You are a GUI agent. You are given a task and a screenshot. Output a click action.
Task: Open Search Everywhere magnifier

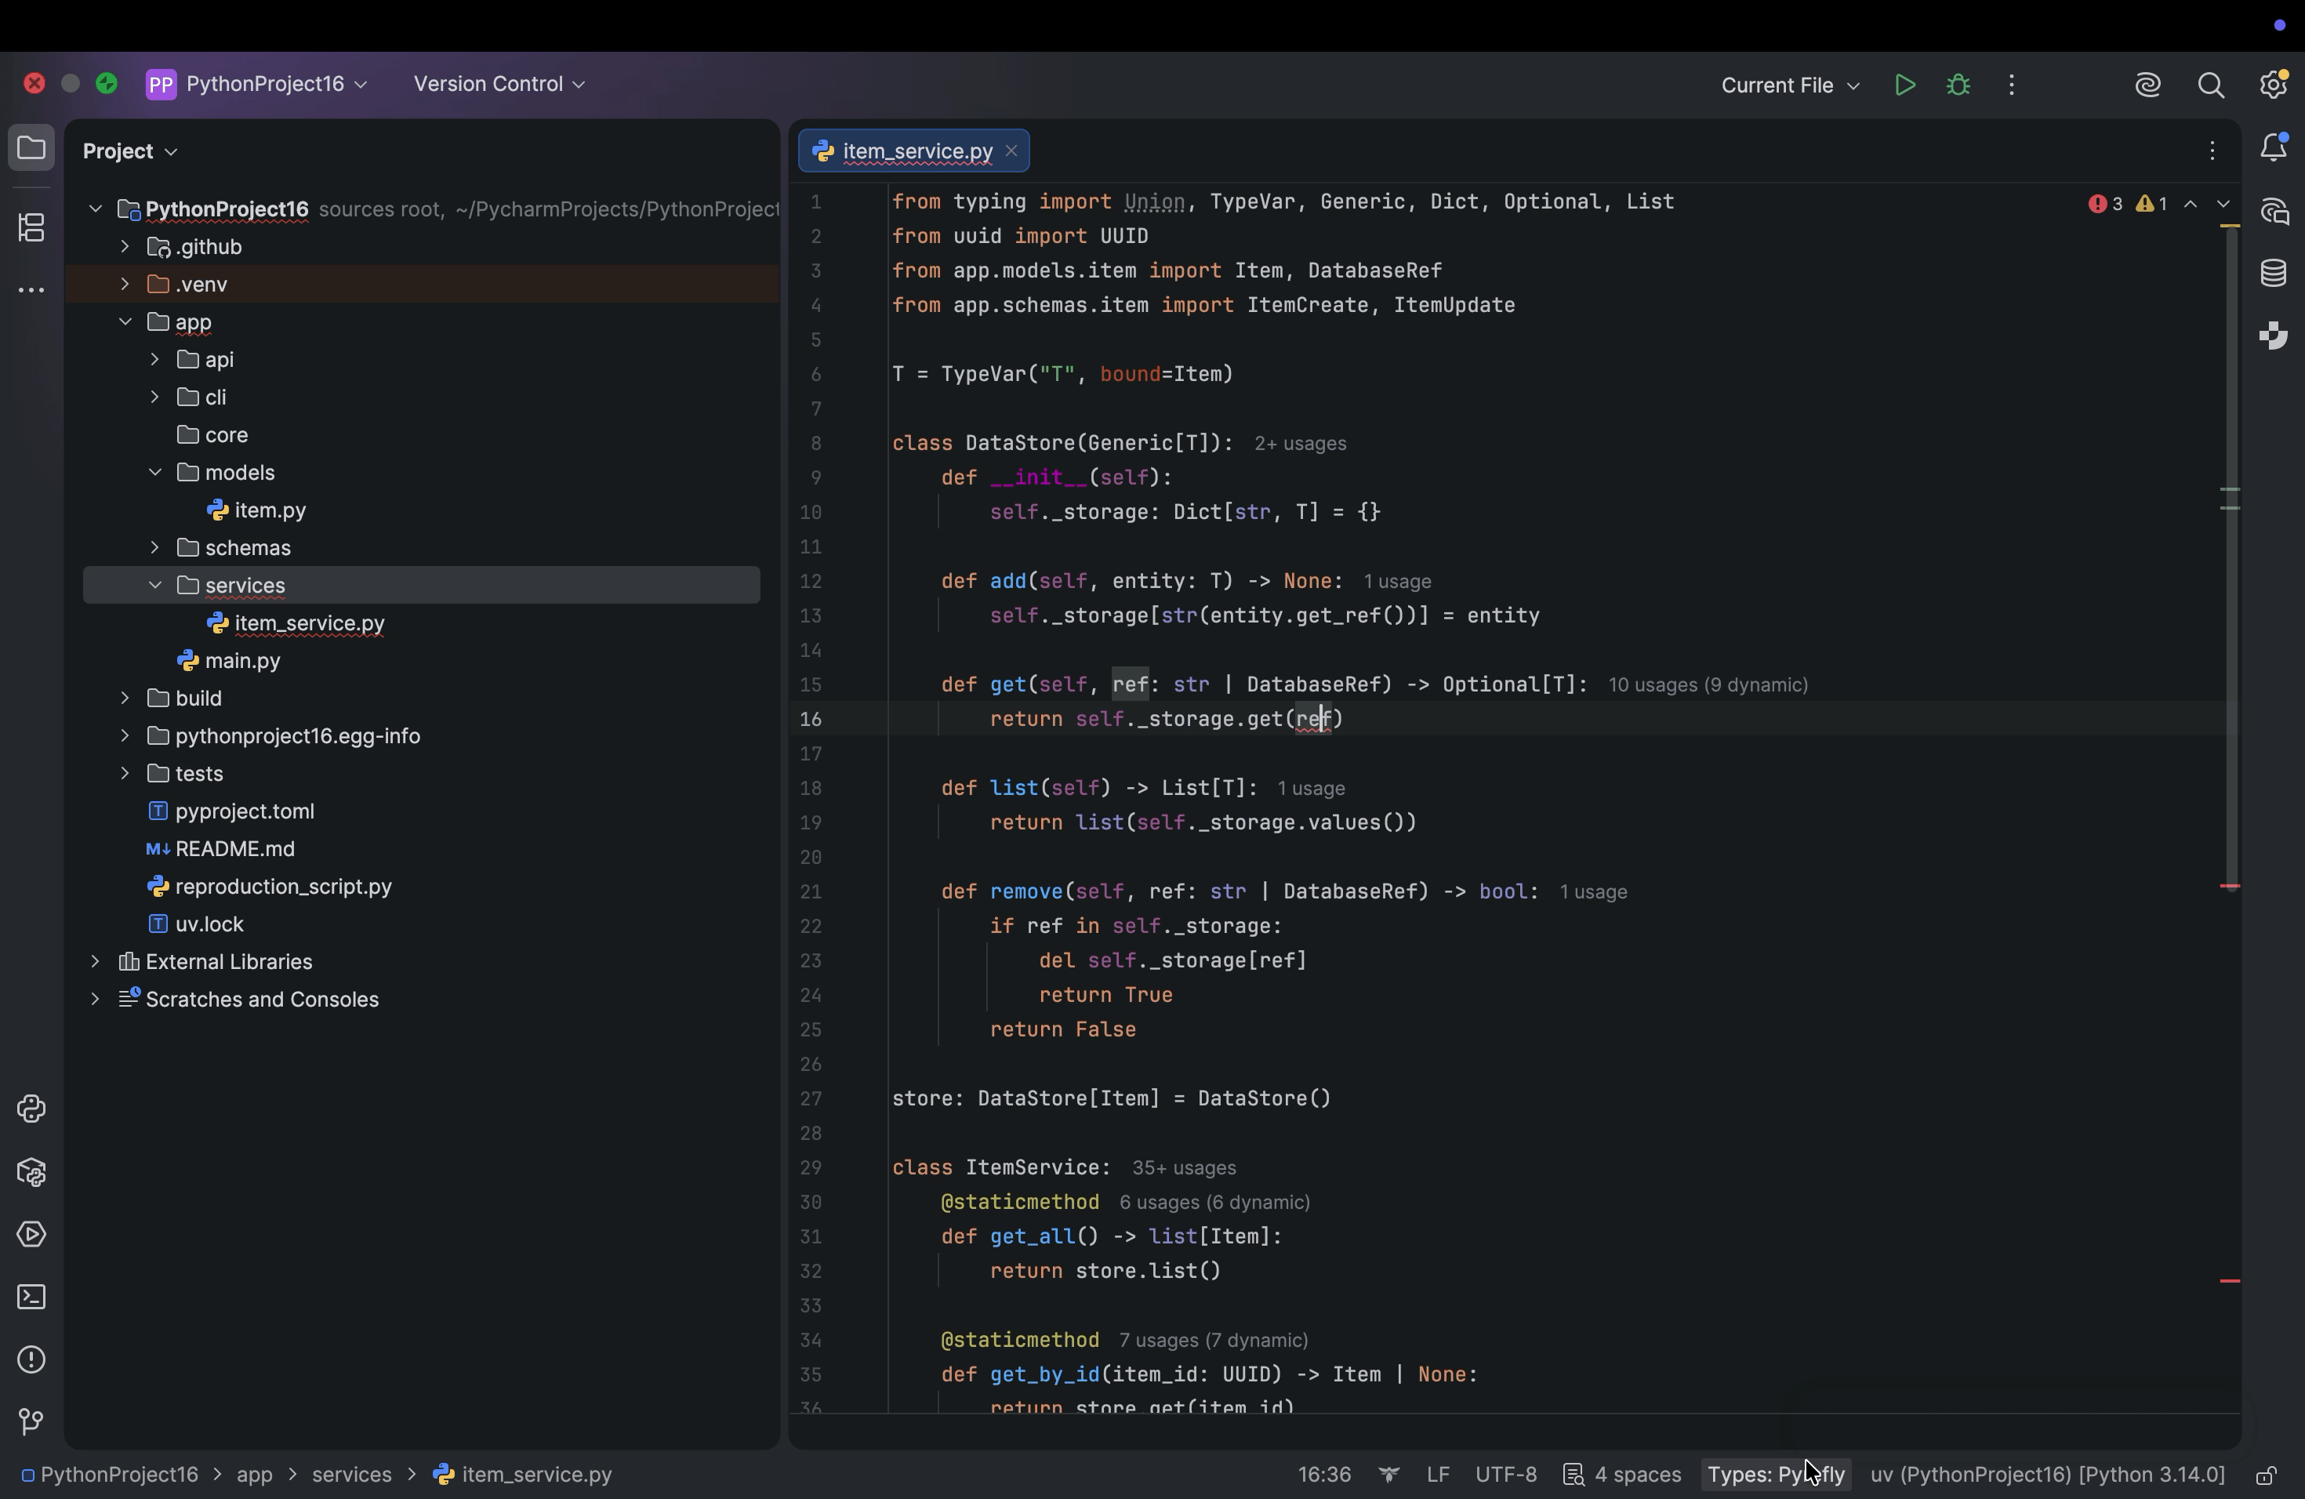tap(2211, 85)
